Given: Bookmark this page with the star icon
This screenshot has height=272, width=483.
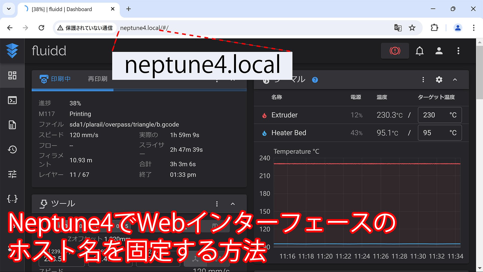Looking at the screenshot, I should pyautogui.click(x=412, y=28).
